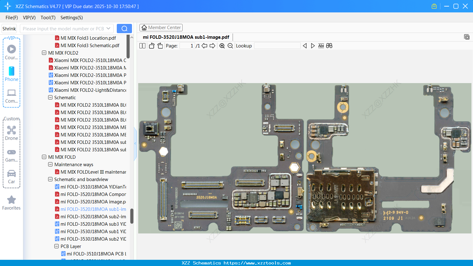
Task: Collapse the Schematic and boardview section
Action: [50, 179]
